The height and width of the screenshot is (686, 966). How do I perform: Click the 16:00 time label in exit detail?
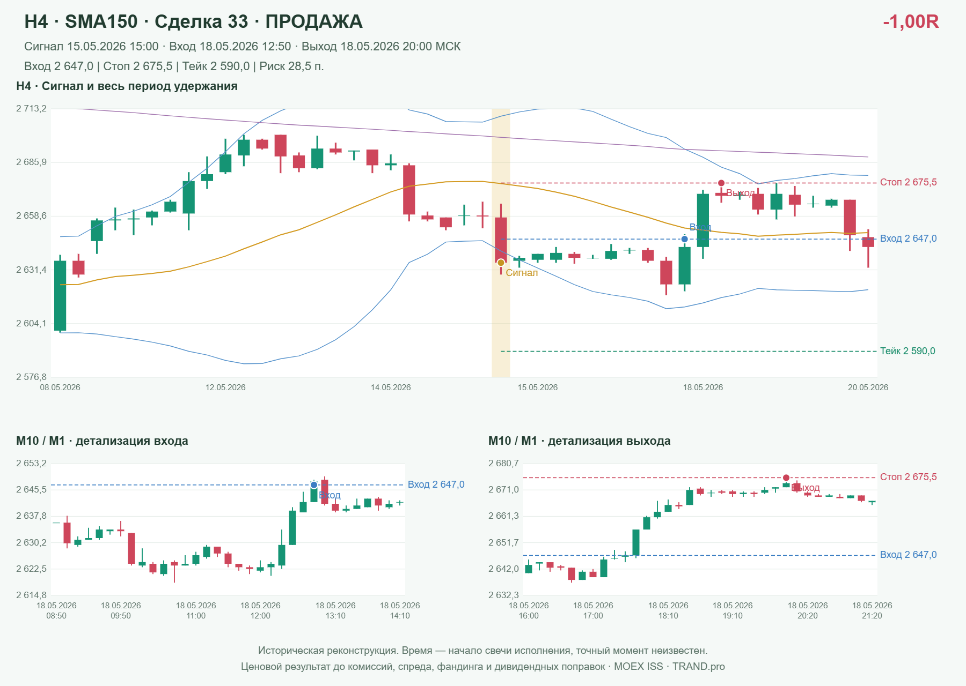[x=529, y=616]
